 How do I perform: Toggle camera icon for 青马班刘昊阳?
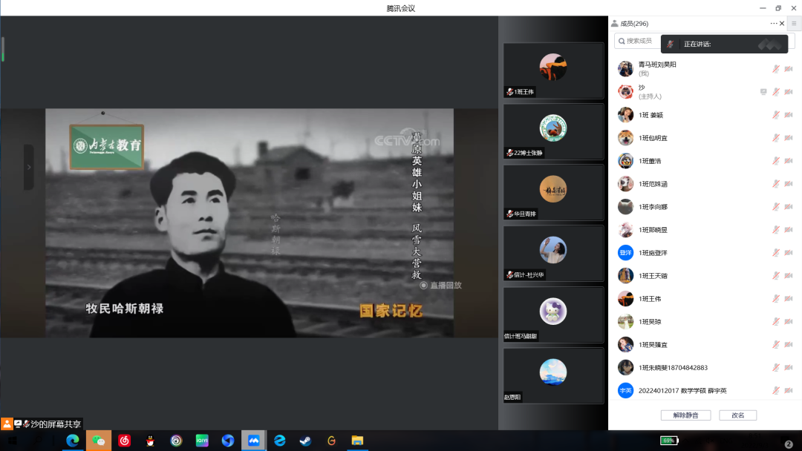coord(789,69)
